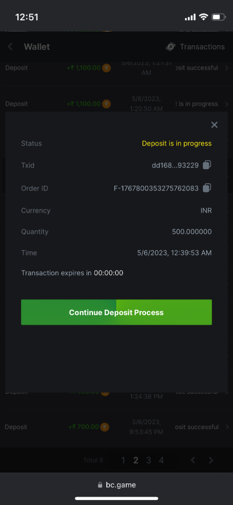This screenshot has height=505, width=233.
Task: Go to previous page with left chevron
Action: coord(193,460)
